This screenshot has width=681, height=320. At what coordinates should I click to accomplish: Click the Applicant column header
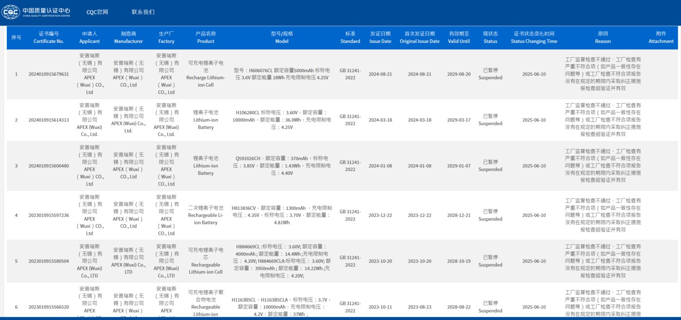click(x=90, y=38)
